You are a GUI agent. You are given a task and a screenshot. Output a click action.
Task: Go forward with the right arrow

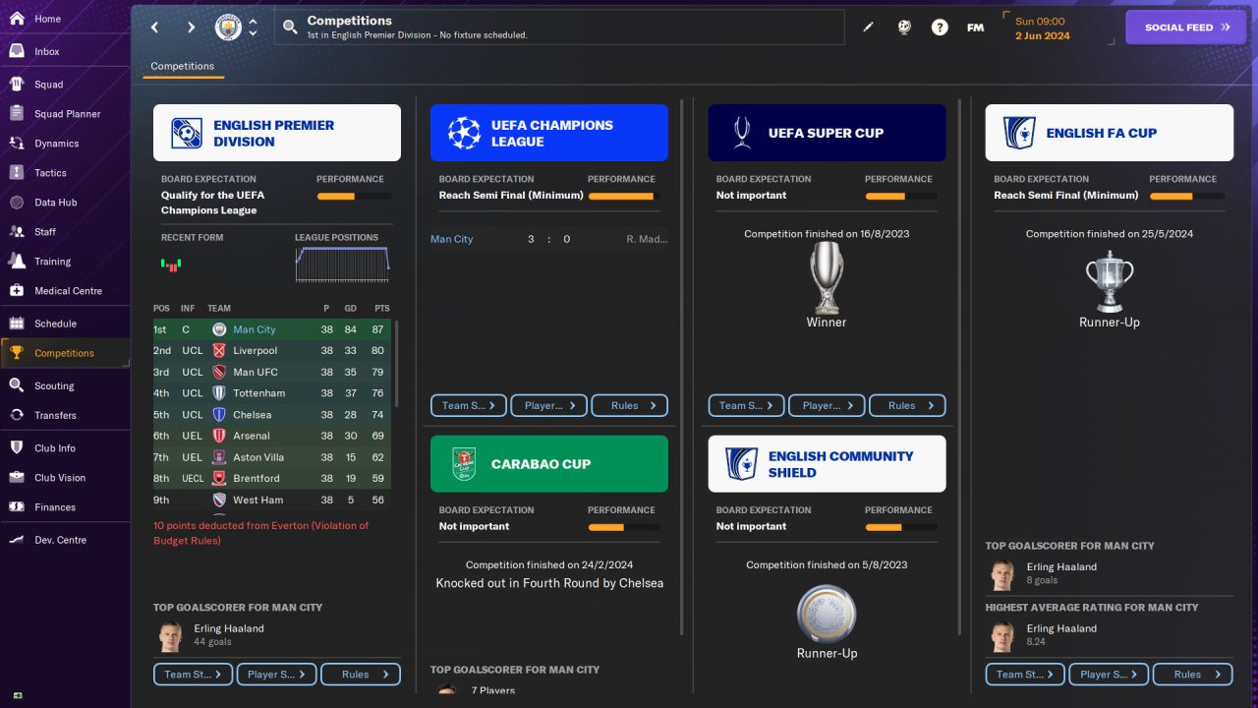(191, 28)
